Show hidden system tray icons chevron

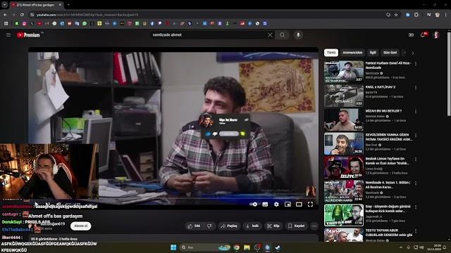click(401, 247)
